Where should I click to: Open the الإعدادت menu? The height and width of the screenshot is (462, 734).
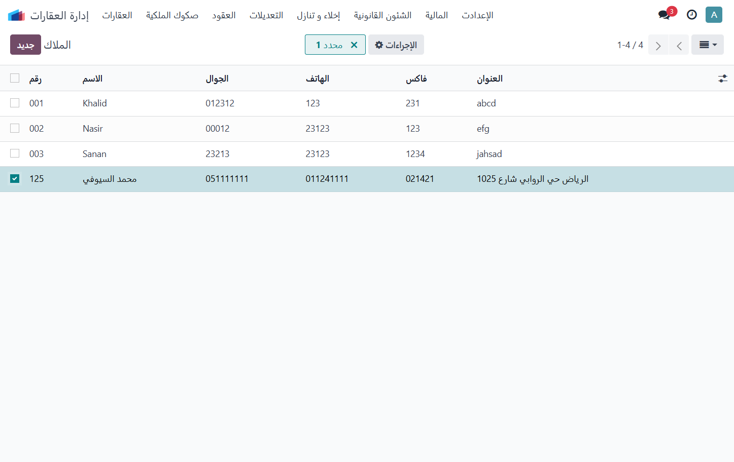[477, 15]
